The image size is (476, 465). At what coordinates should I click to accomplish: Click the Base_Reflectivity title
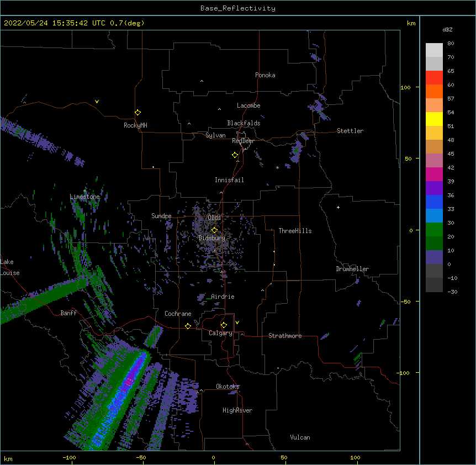coord(238,8)
